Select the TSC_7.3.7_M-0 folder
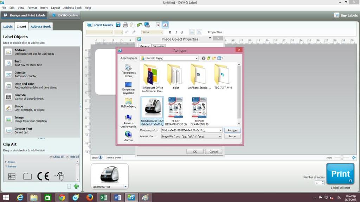 click(223, 77)
